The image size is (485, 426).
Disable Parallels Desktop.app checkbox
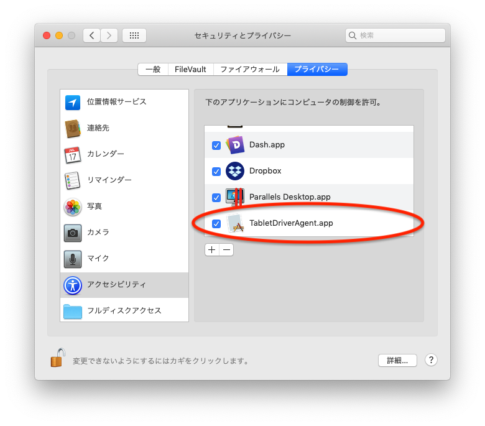click(216, 197)
